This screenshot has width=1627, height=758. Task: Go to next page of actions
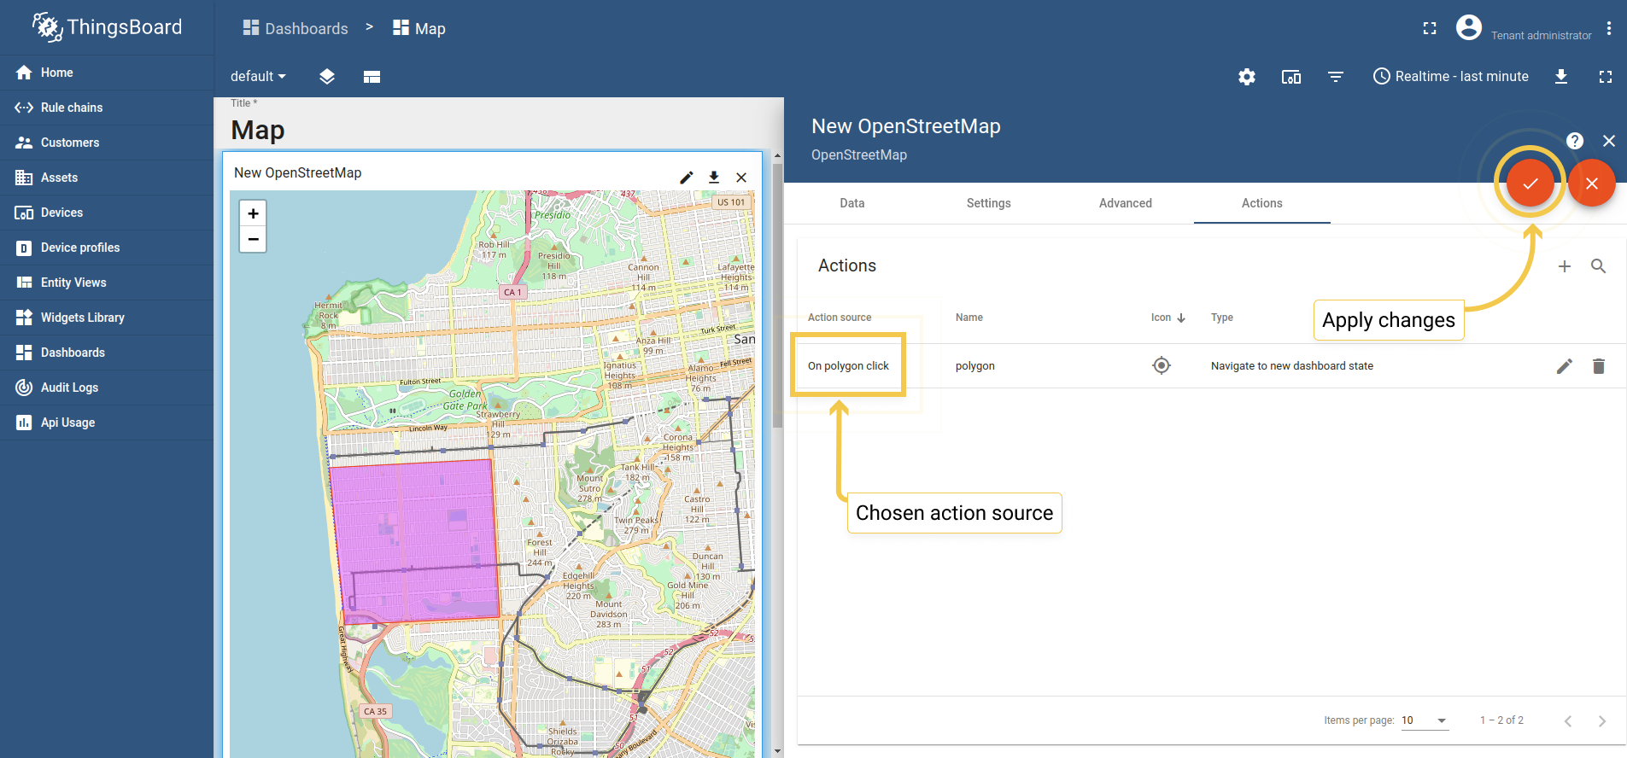(x=1602, y=721)
